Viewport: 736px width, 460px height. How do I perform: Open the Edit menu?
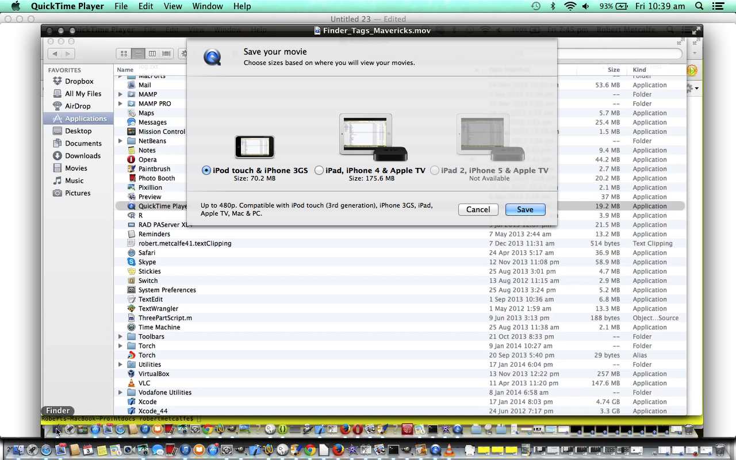tap(145, 6)
